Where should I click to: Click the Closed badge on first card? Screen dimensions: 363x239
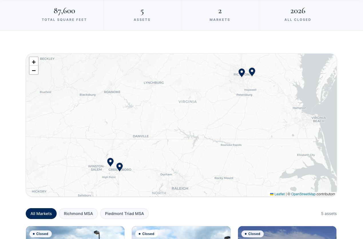[41, 234]
